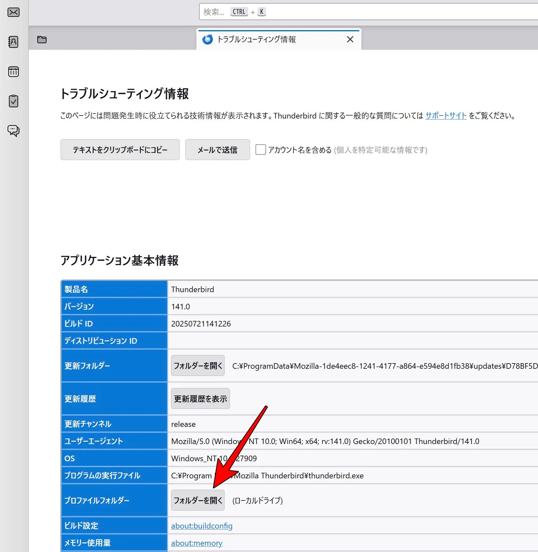Click the バージョン row header
Image resolution: width=538 pixels, height=552 pixels.
pyautogui.click(x=114, y=306)
